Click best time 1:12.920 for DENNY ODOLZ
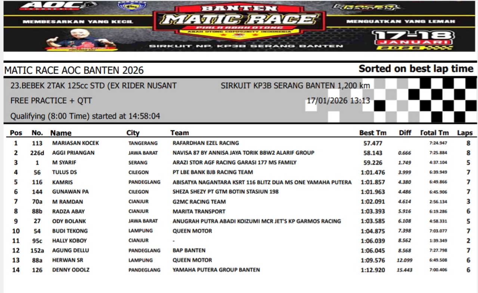The image size is (478, 293). [x=373, y=270]
